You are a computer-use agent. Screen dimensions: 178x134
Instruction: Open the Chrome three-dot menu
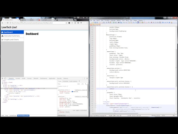tap(87, 23)
